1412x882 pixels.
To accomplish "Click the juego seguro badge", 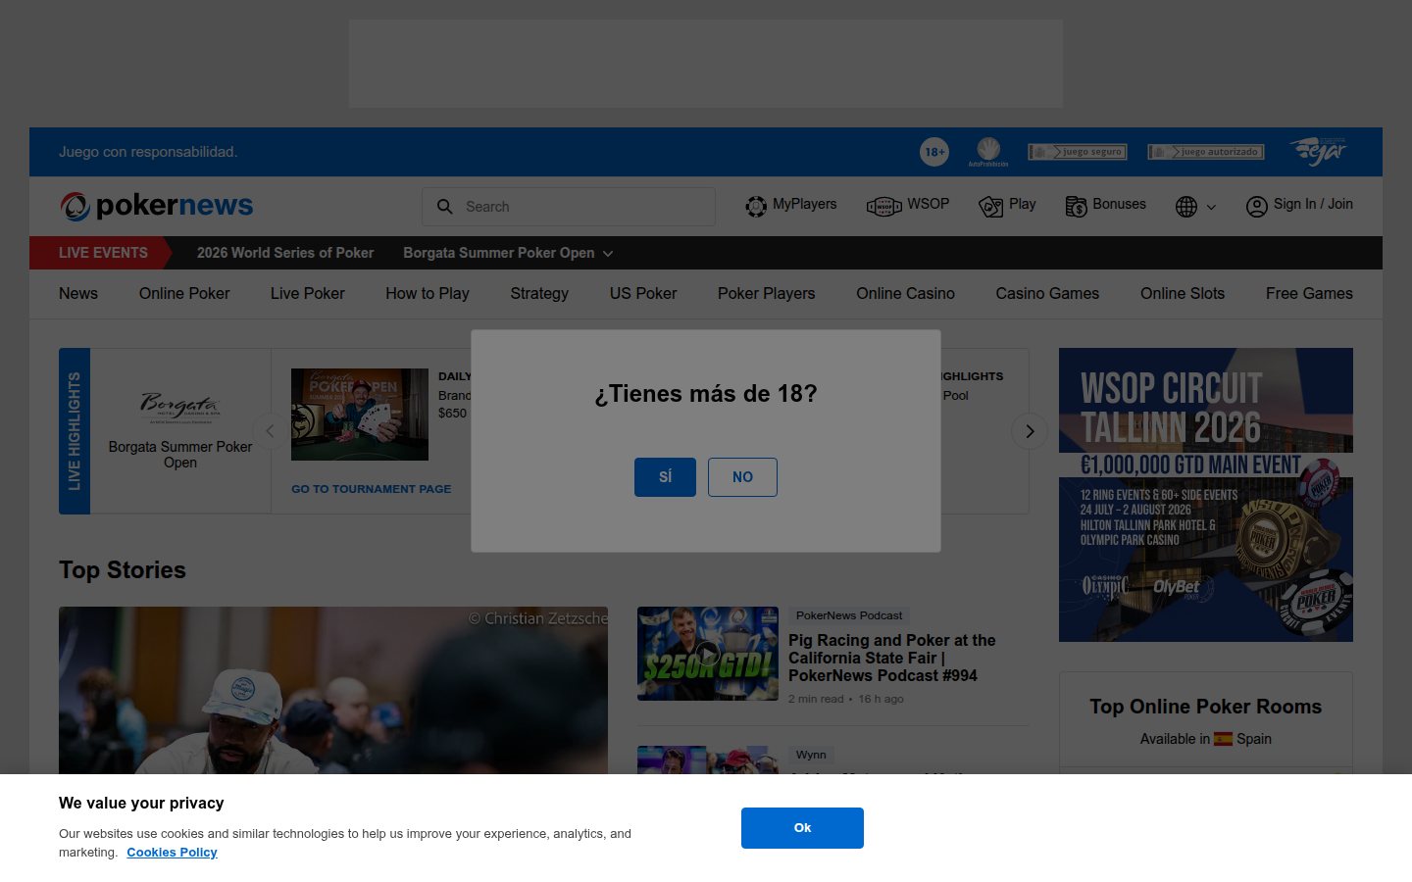I will 1078,152.
